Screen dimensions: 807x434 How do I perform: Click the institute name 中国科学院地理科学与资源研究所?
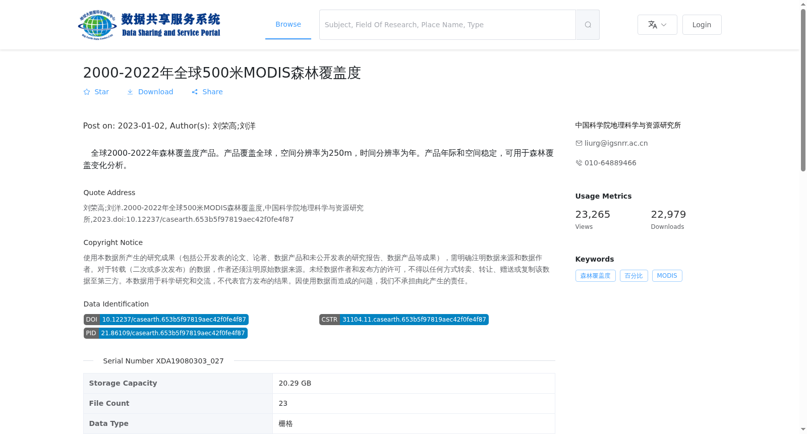click(628, 125)
